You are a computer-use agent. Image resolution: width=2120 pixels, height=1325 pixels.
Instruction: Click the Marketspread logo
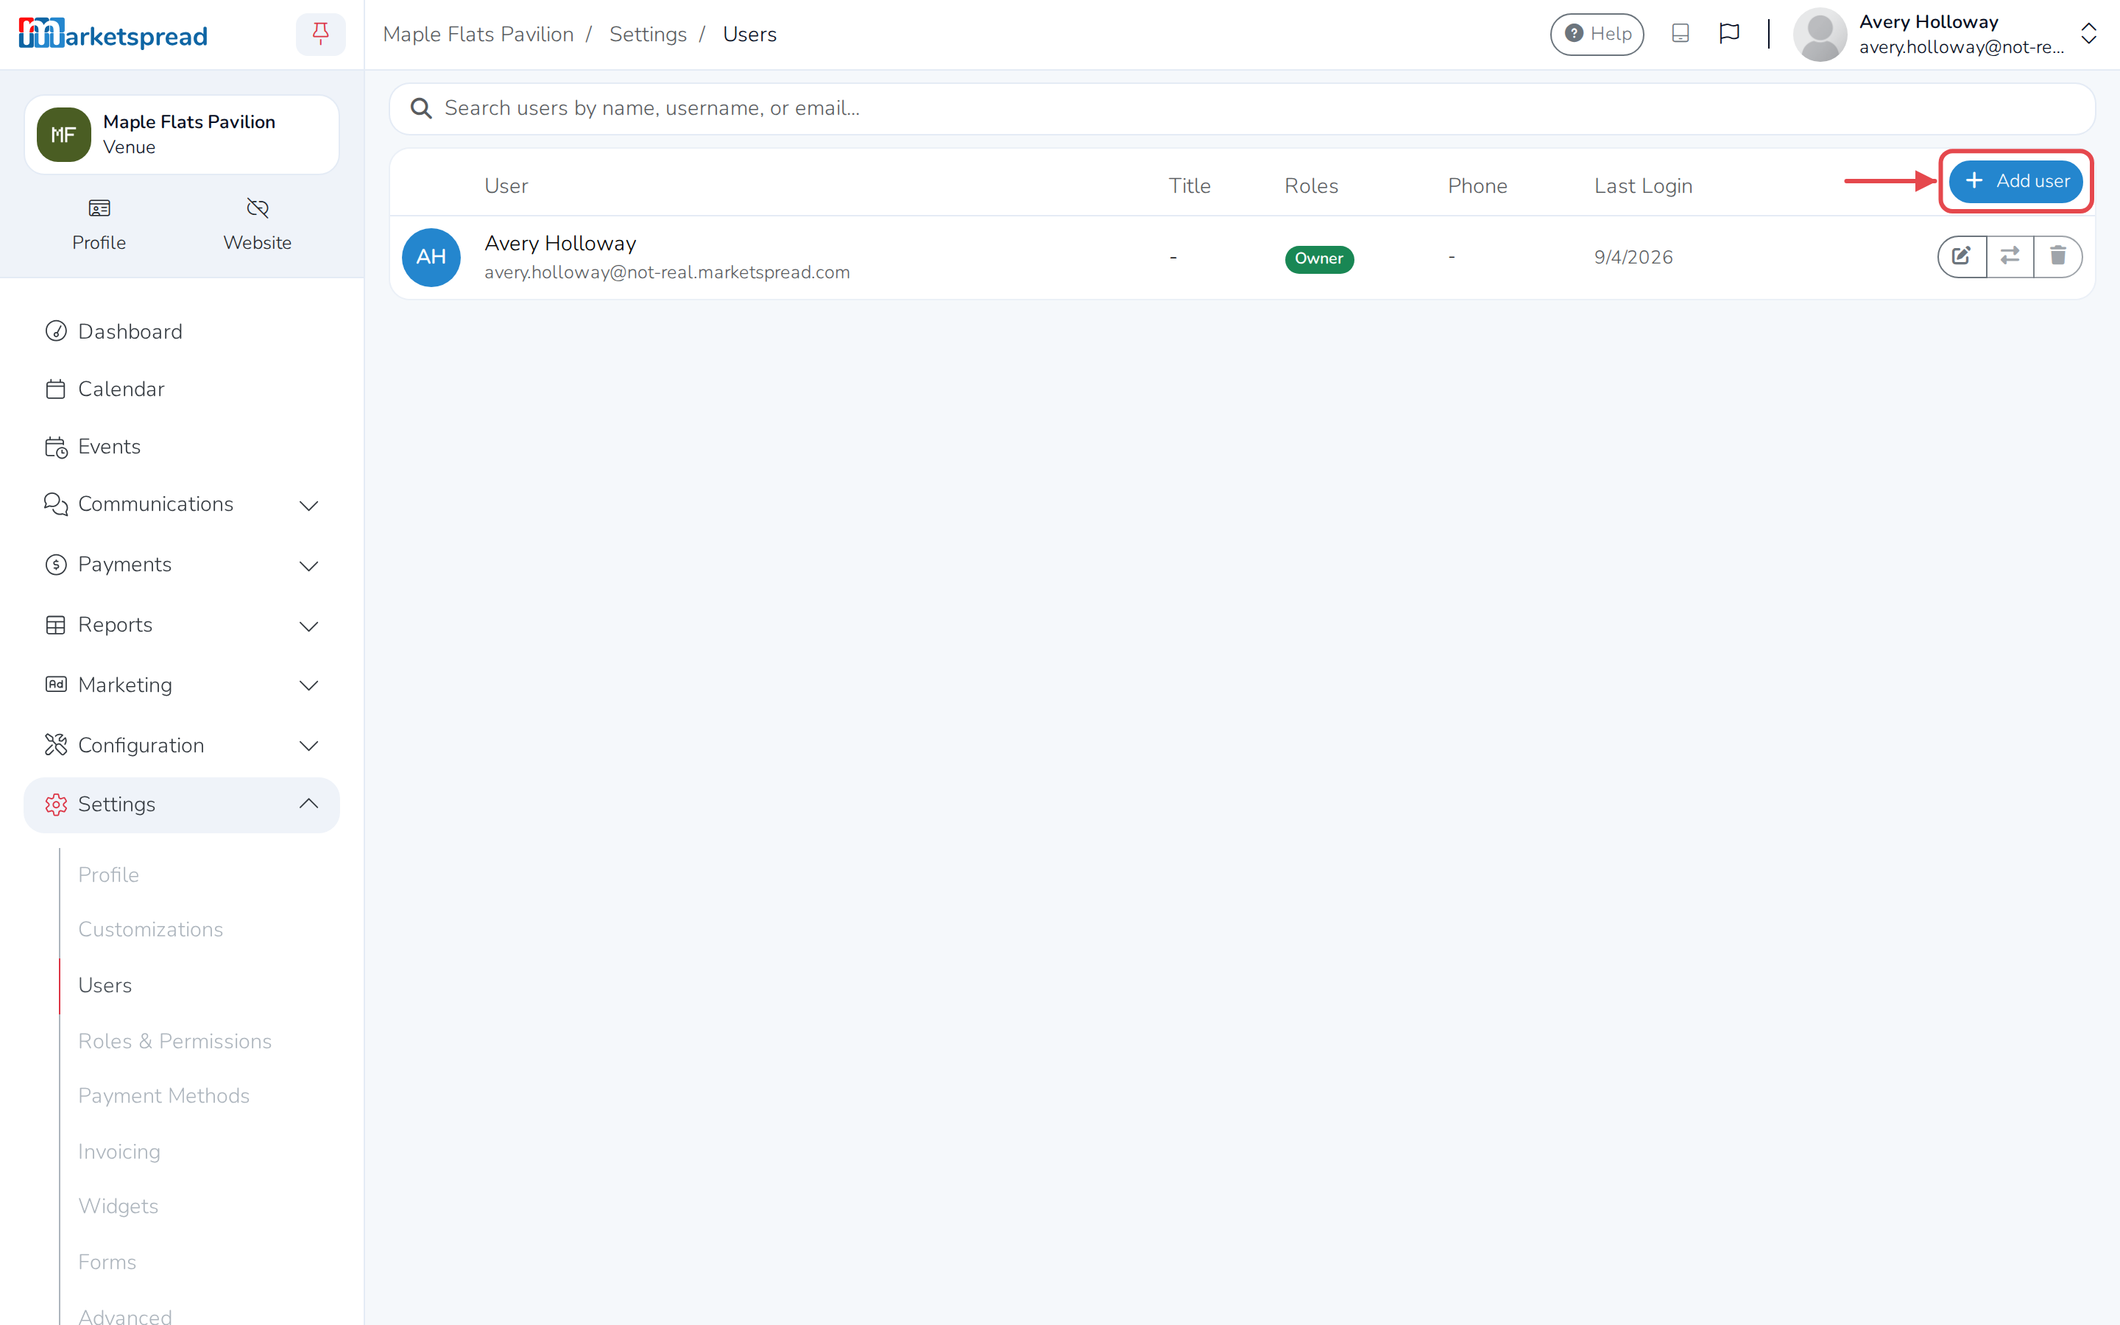[113, 34]
